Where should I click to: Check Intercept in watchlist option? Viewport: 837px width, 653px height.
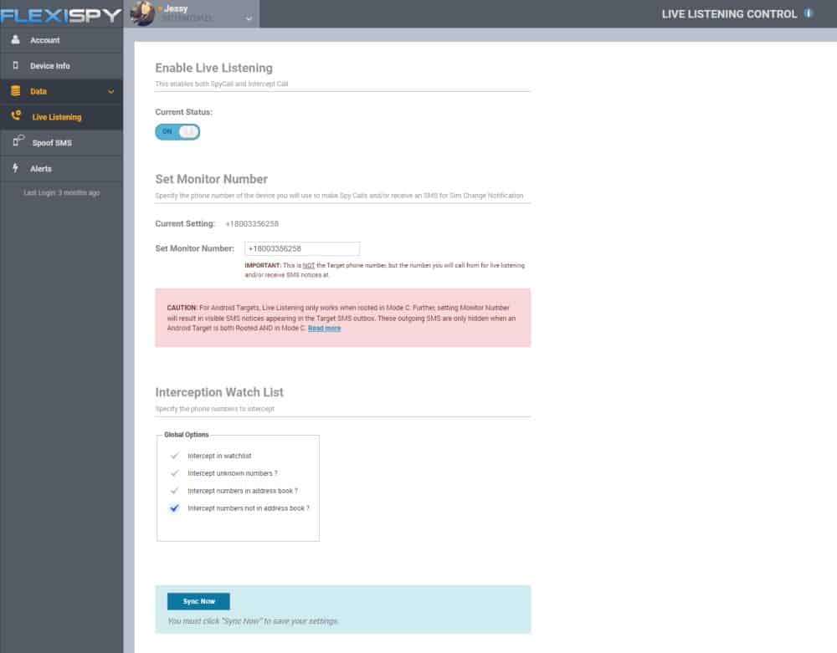[x=175, y=456]
